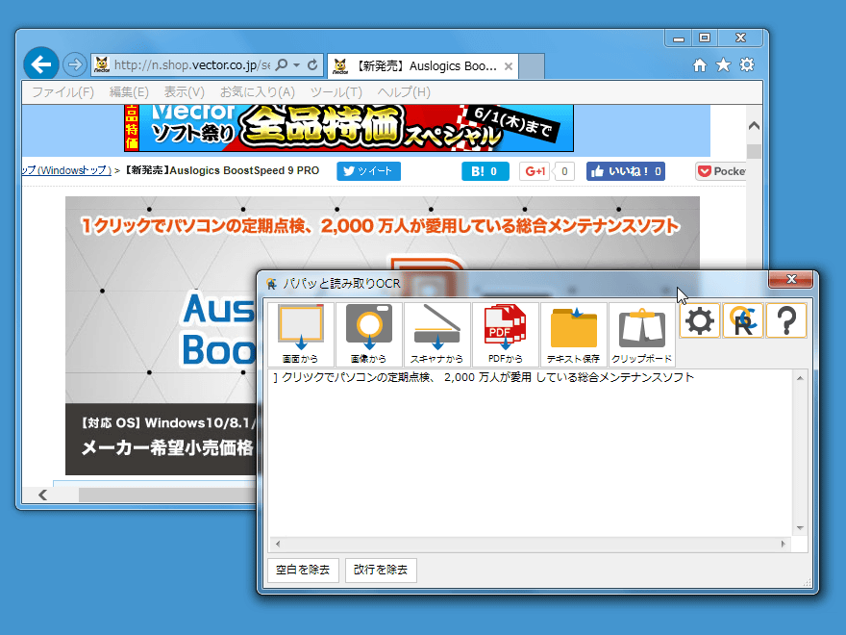The image size is (846, 635).
Task: Click the Vector 全品特価 banner ad
Action: (x=349, y=129)
